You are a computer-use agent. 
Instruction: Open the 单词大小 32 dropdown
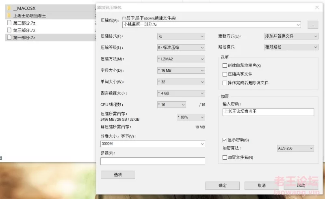coord(181,82)
